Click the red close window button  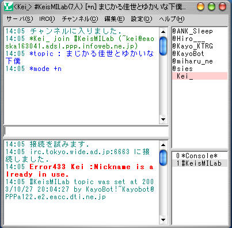click(x=223, y=7)
